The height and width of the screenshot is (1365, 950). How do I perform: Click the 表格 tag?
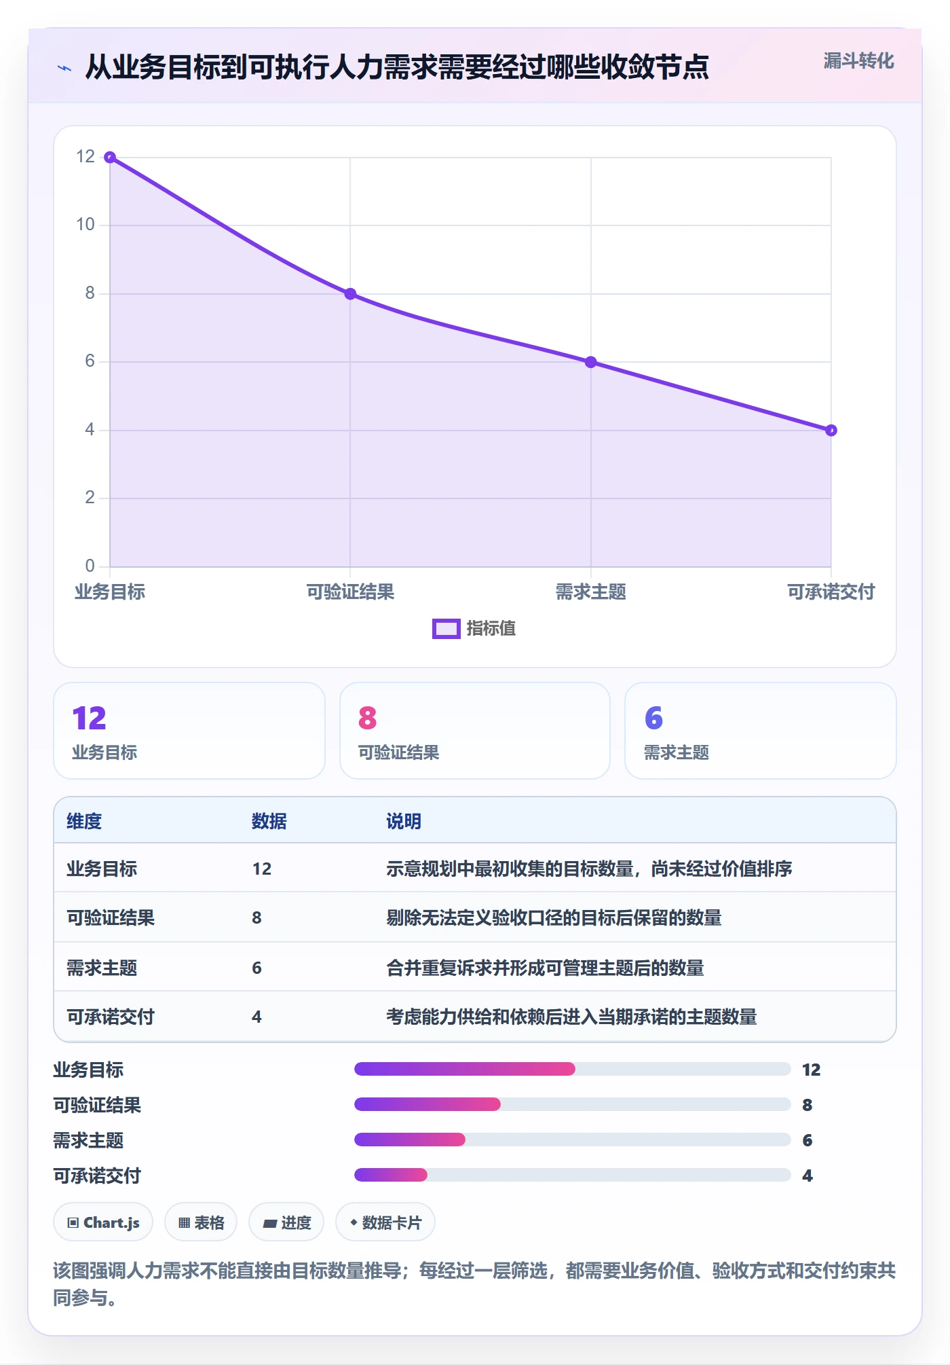coord(201,1222)
